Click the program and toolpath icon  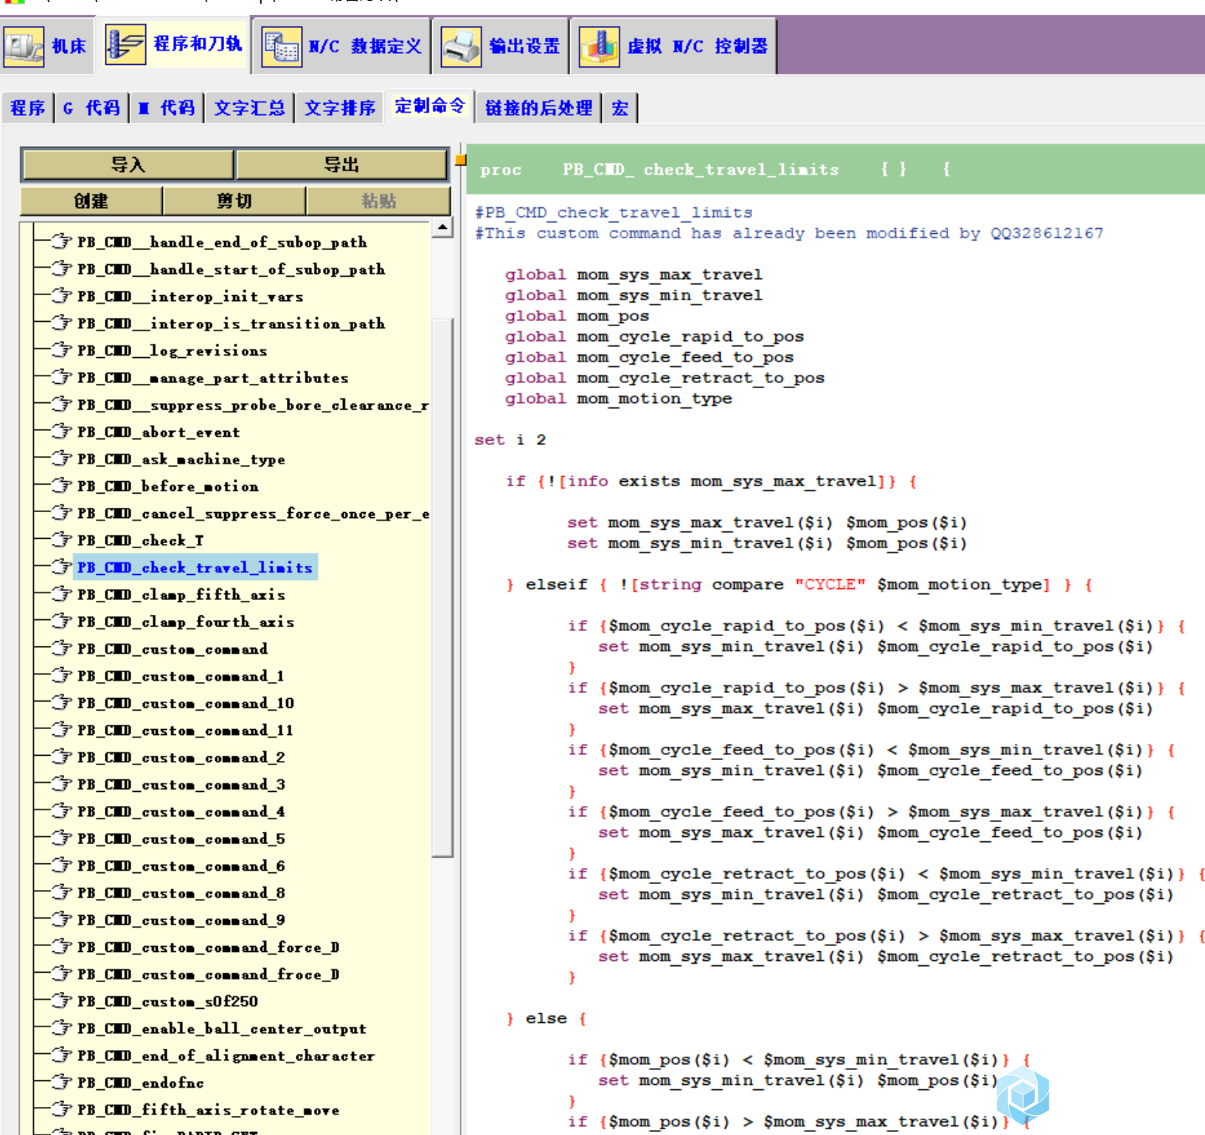tap(125, 45)
